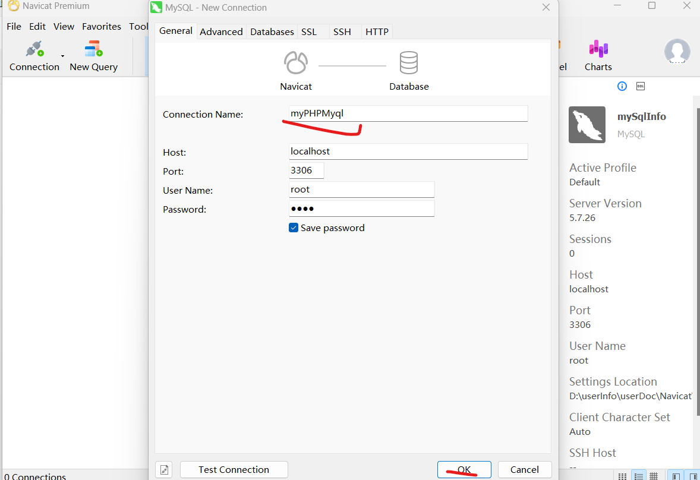Screen dimensions: 700x480
Task: Open the HTTP tab
Action: pos(377,31)
